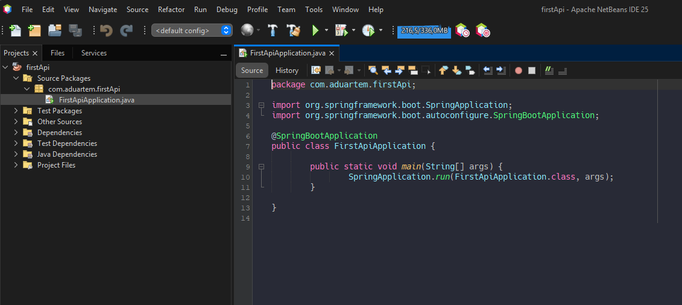
Task: Click the Redo arrow icon
Action: tap(126, 30)
